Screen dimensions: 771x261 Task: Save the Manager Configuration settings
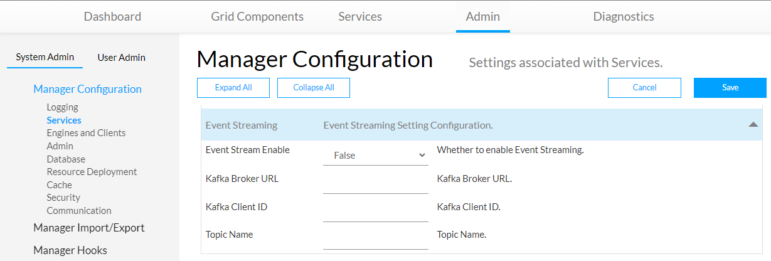730,88
